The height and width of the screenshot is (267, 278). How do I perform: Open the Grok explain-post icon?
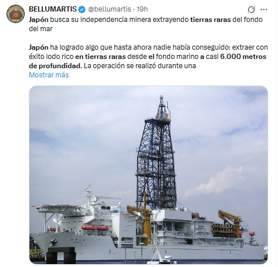[251, 9]
